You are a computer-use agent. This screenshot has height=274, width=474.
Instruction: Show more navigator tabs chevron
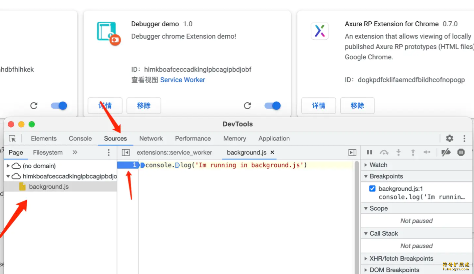pos(75,153)
